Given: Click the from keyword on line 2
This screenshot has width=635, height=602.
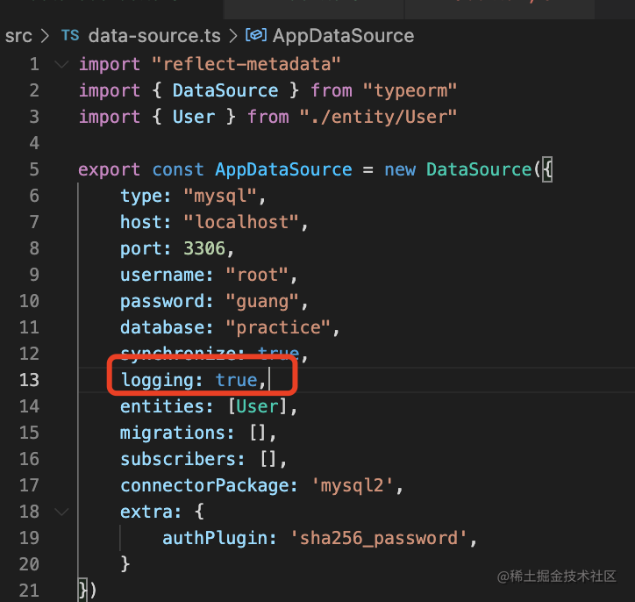Looking at the screenshot, I should 332,90.
